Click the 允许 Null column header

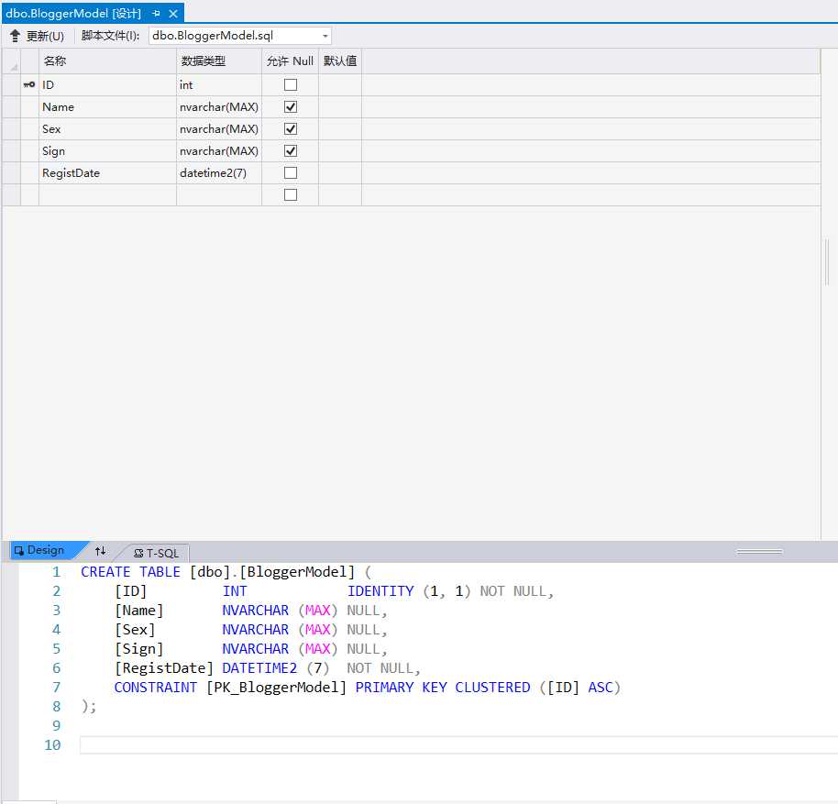[291, 61]
